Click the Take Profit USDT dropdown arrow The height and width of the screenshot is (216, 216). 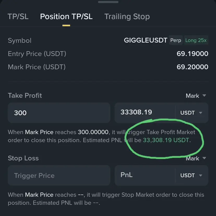coord(201,113)
